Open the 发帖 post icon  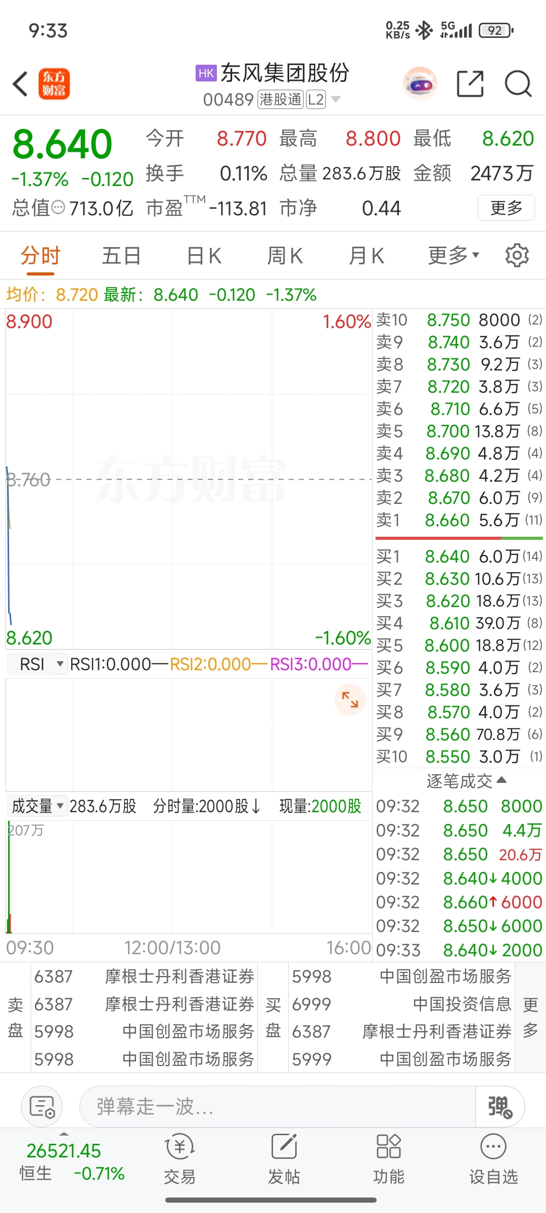point(284,1160)
